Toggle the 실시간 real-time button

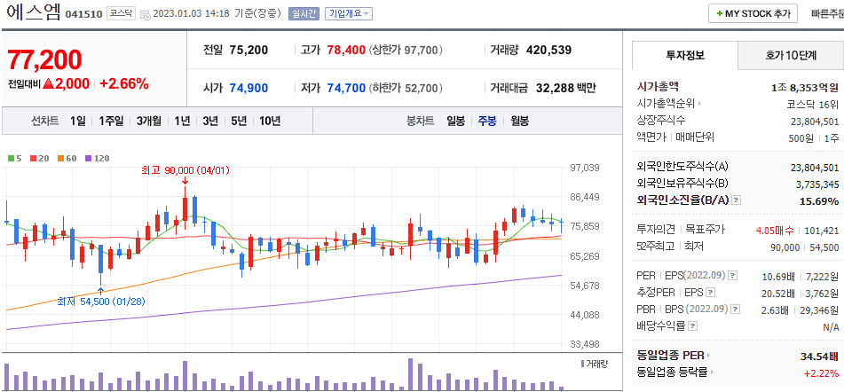304,14
